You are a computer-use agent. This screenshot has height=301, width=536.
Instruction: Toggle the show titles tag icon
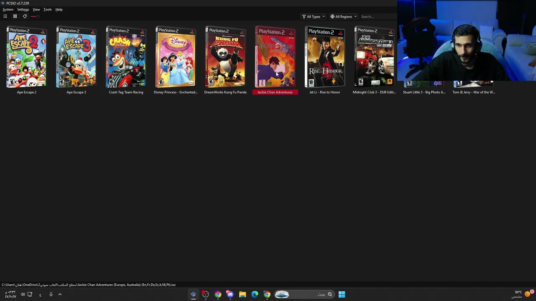[x=25, y=16]
